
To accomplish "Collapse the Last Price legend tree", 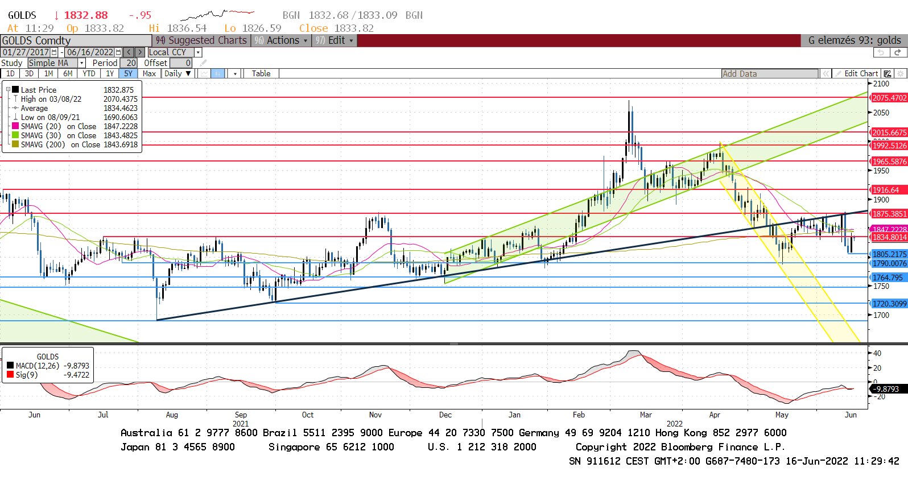I will 8,90.
